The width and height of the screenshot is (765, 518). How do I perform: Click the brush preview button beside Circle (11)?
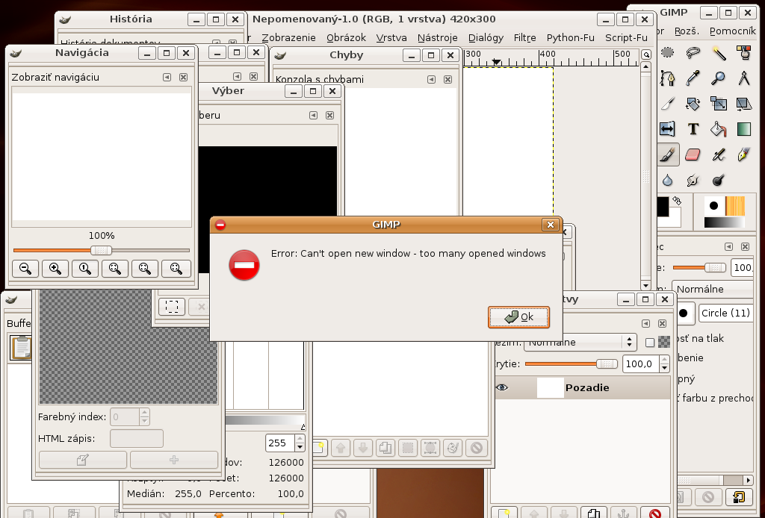coord(684,313)
